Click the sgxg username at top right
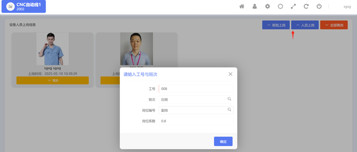This screenshot has width=357, height=152. [x=347, y=7]
